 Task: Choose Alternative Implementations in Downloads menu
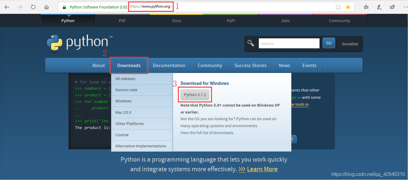(142, 146)
